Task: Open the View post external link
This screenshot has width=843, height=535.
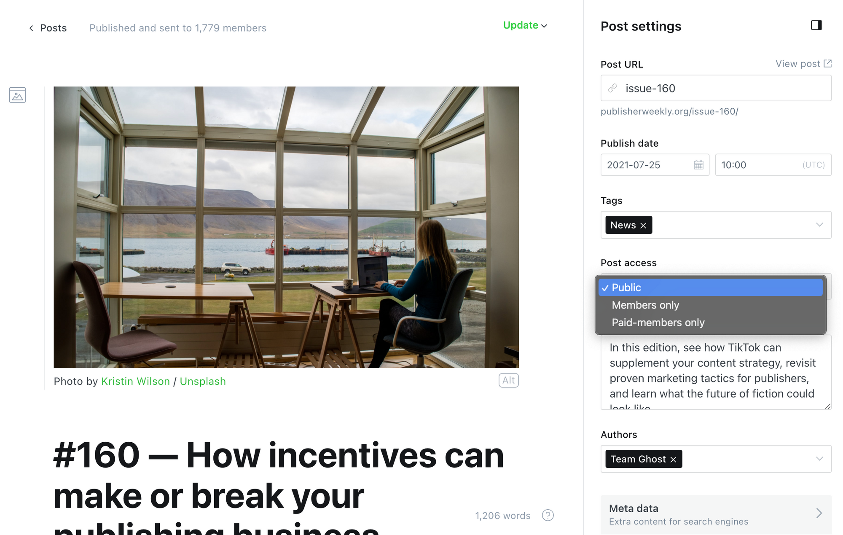Action: [803, 64]
